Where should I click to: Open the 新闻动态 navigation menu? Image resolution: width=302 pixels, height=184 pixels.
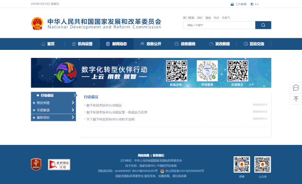(117, 44)
